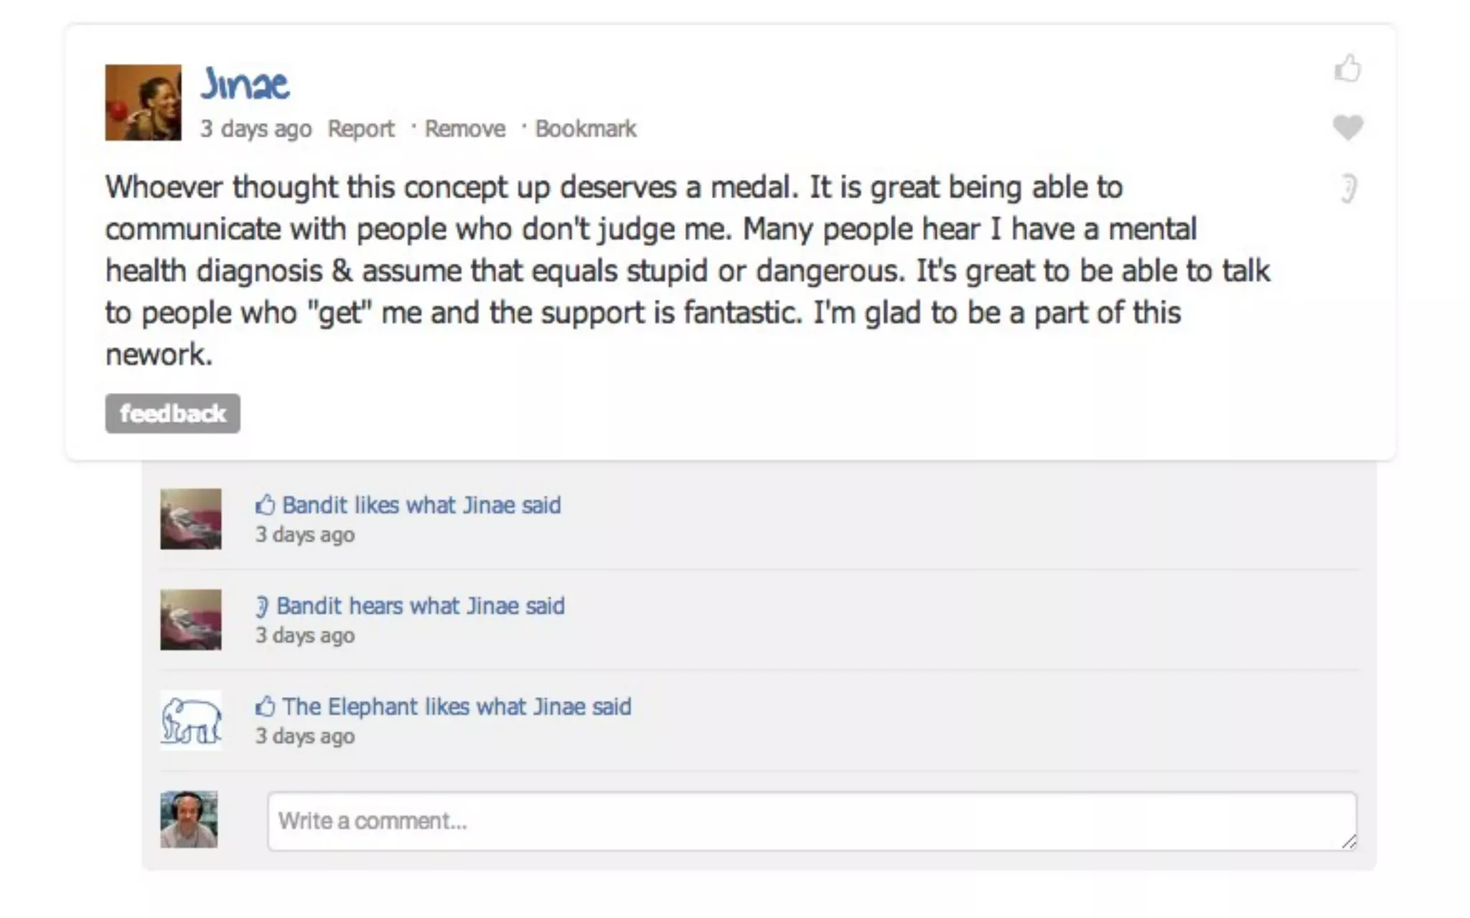Click The Elephant's elephant avatar

coord(190,720)
